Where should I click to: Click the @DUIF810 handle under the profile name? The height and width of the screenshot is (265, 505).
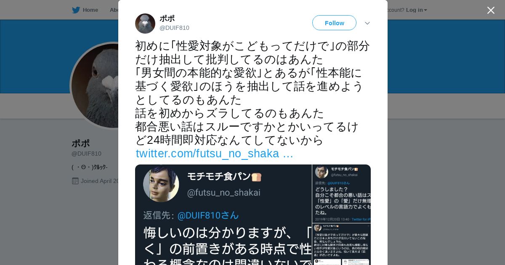pos(86,154)
